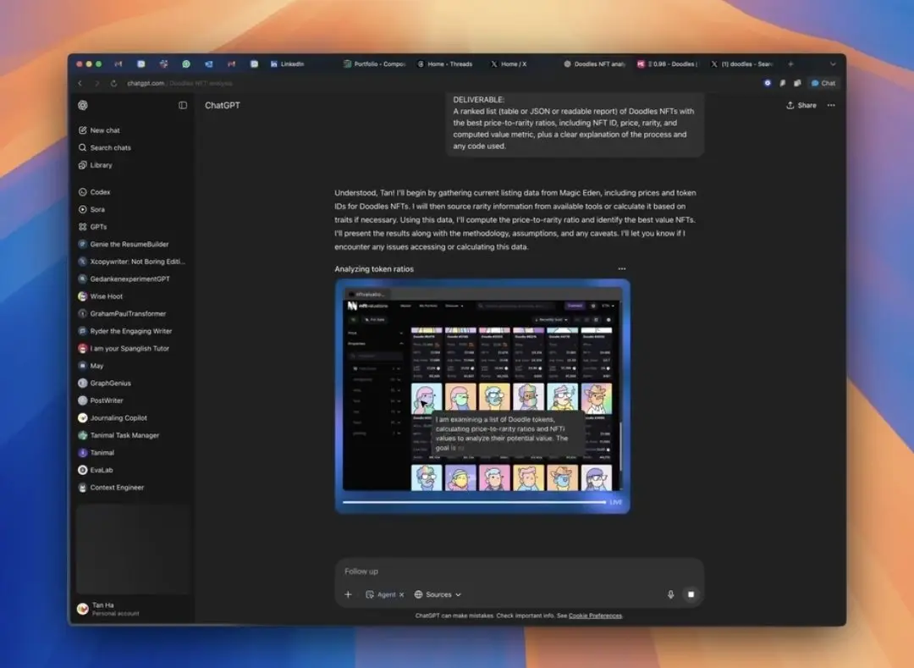The width and height of the screenshot is (914, 668).
Task: Expand the Sources dropdown
Action: pyautogui.click(x=438, y=594)
